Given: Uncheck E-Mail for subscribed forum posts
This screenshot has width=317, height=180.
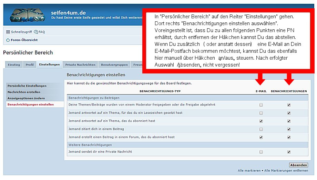Looking at the screenshot, I should [261, 137].
